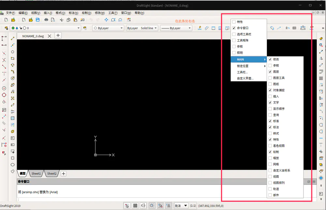
Task: Expand the ByLayer Solid line linestyle dropdown
Action: [142, 28]
